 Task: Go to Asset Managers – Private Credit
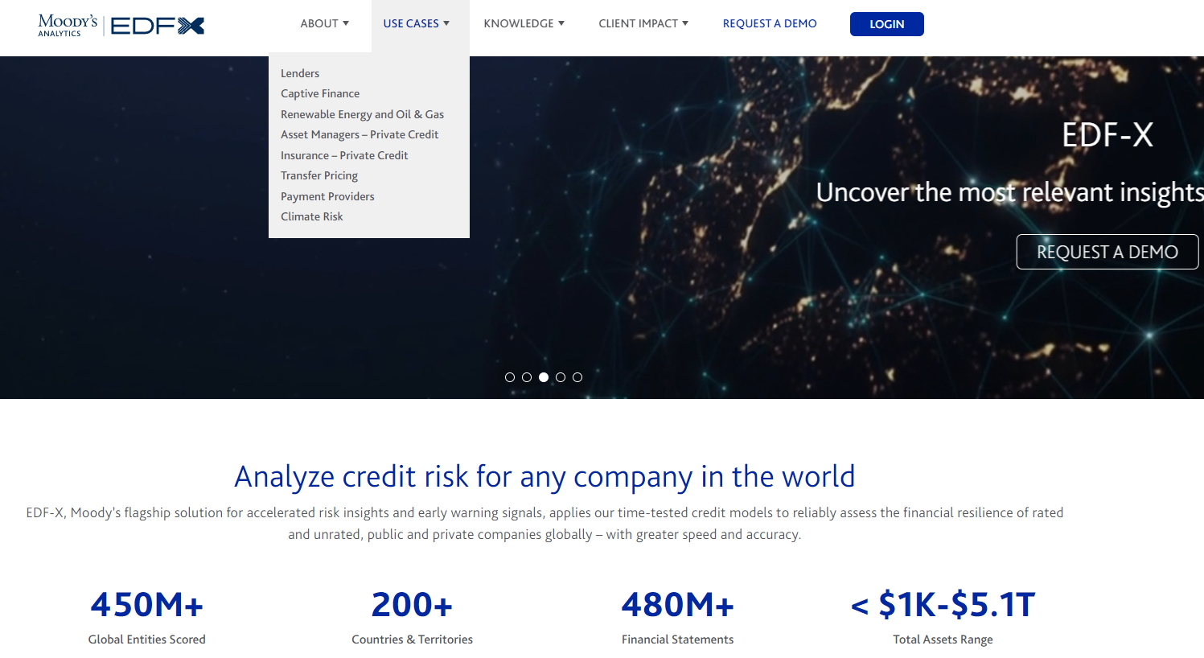pyautogui.click(x=360, y=134)
